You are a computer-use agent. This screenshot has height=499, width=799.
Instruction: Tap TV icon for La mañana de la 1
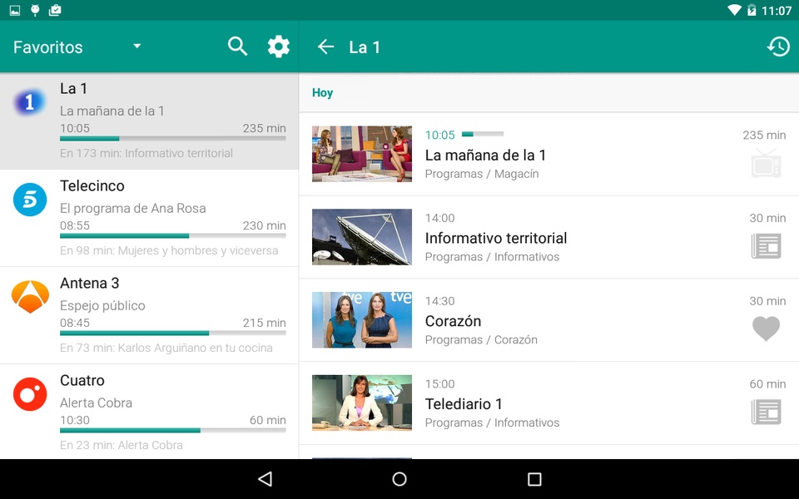click(766, 164)
